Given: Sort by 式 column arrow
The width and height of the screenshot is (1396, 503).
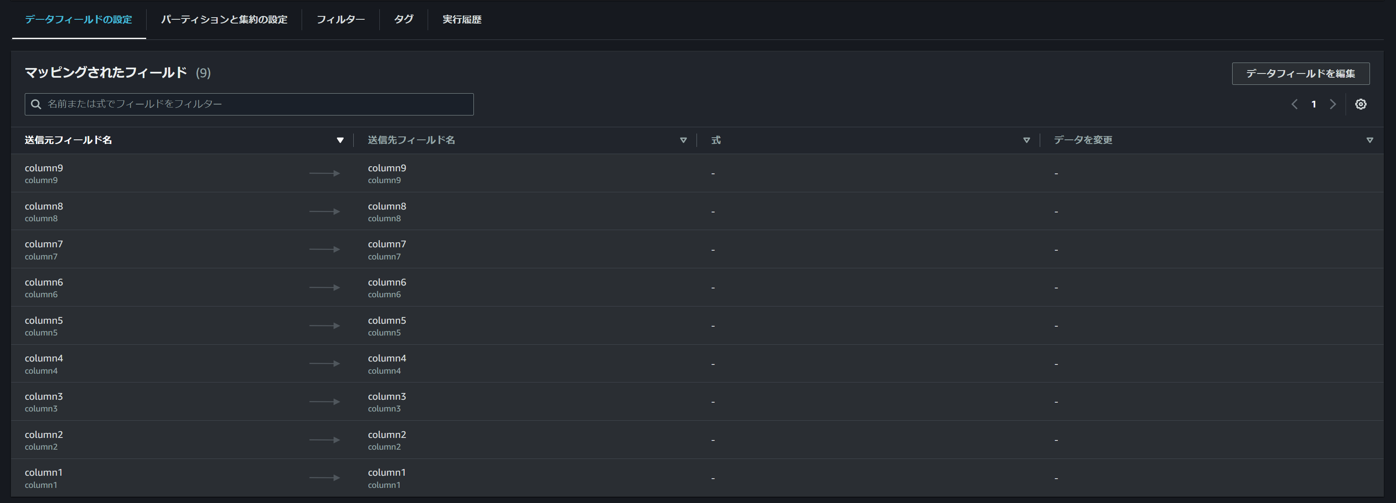Looking at the screenshot, I should coord(1026,140).
